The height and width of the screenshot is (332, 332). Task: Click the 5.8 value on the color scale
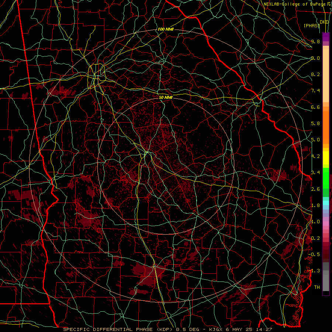click(x=315, y=124)
